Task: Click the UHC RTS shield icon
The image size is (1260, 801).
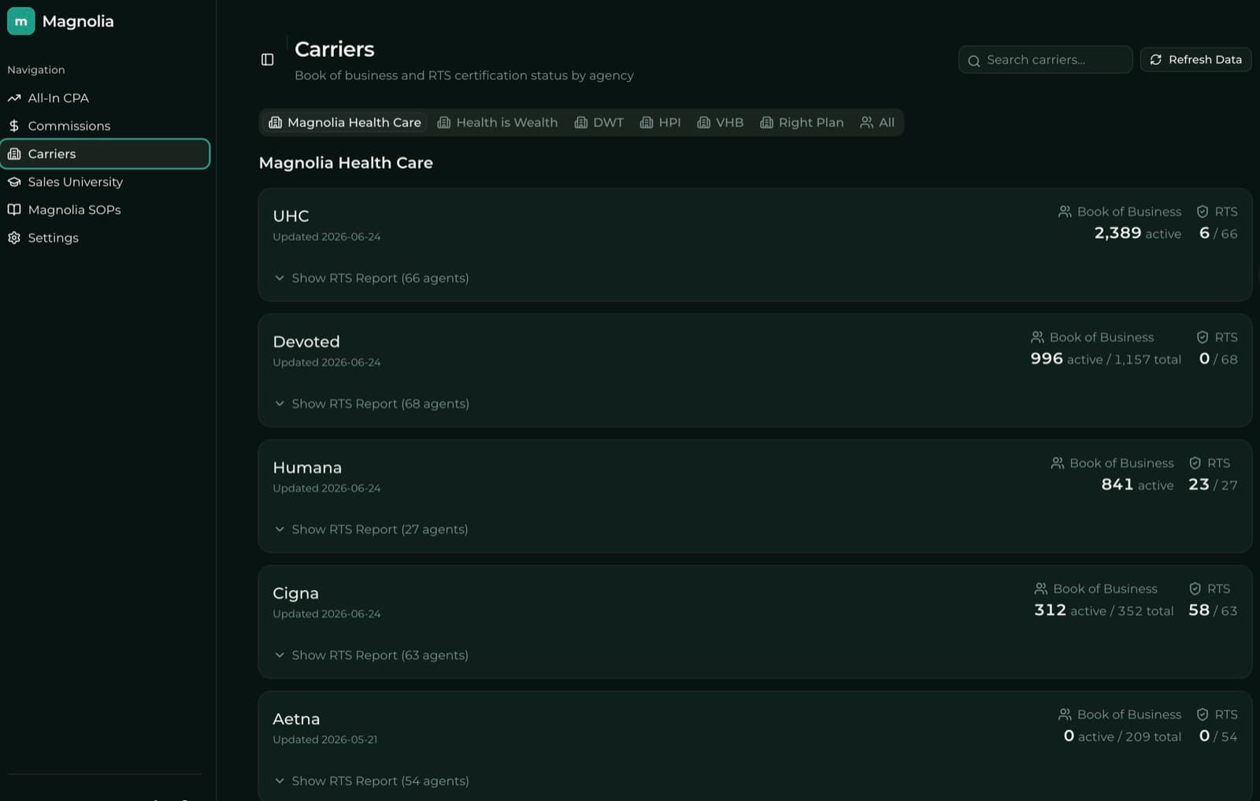Action: (x=1203, y=212)
